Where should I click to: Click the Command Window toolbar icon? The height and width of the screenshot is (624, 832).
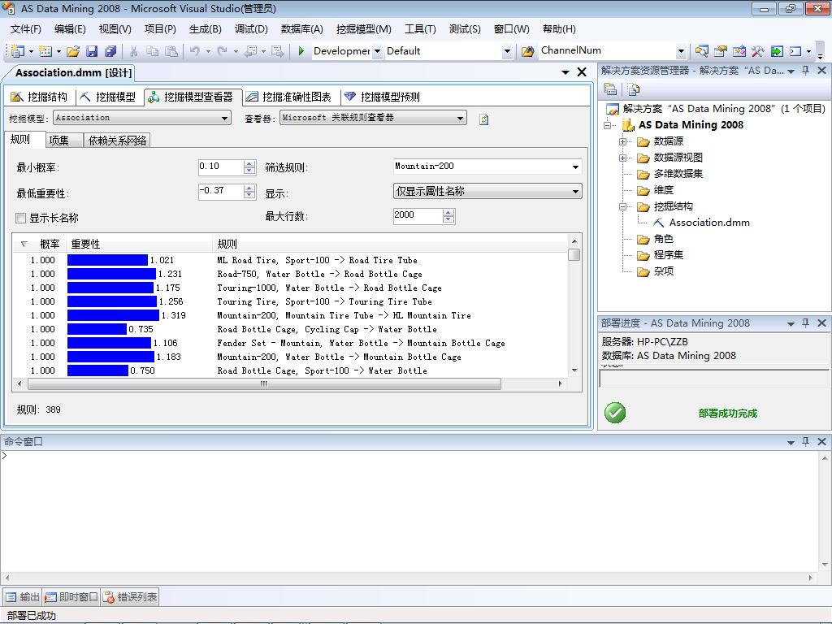[795, 51]
